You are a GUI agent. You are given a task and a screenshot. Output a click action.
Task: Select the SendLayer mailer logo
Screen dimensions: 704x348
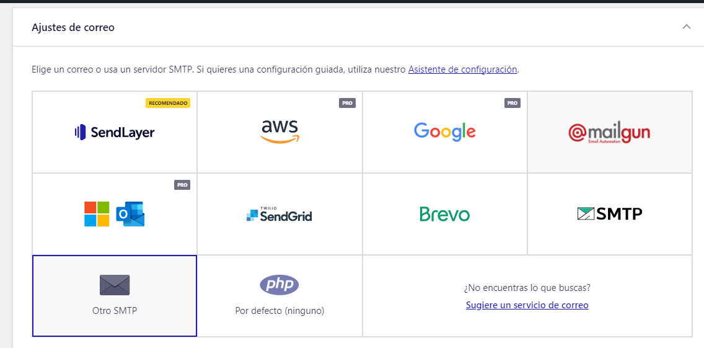pyautogui.click(x=115, y=132)
